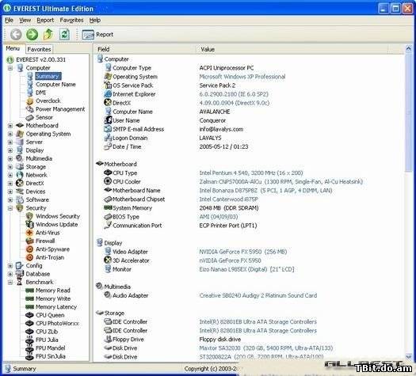Switch to the Menu tab
416x376 pixels.
(x=13, y=48)
